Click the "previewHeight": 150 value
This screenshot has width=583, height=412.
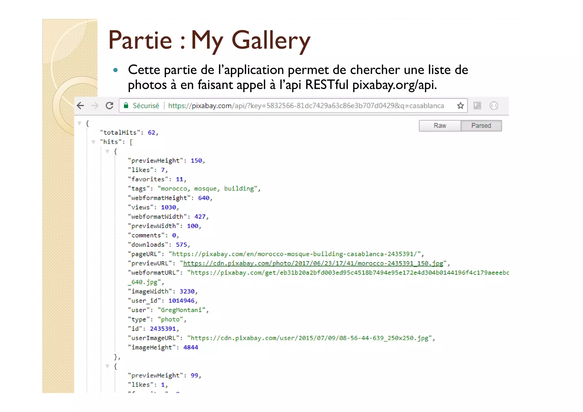196,161
